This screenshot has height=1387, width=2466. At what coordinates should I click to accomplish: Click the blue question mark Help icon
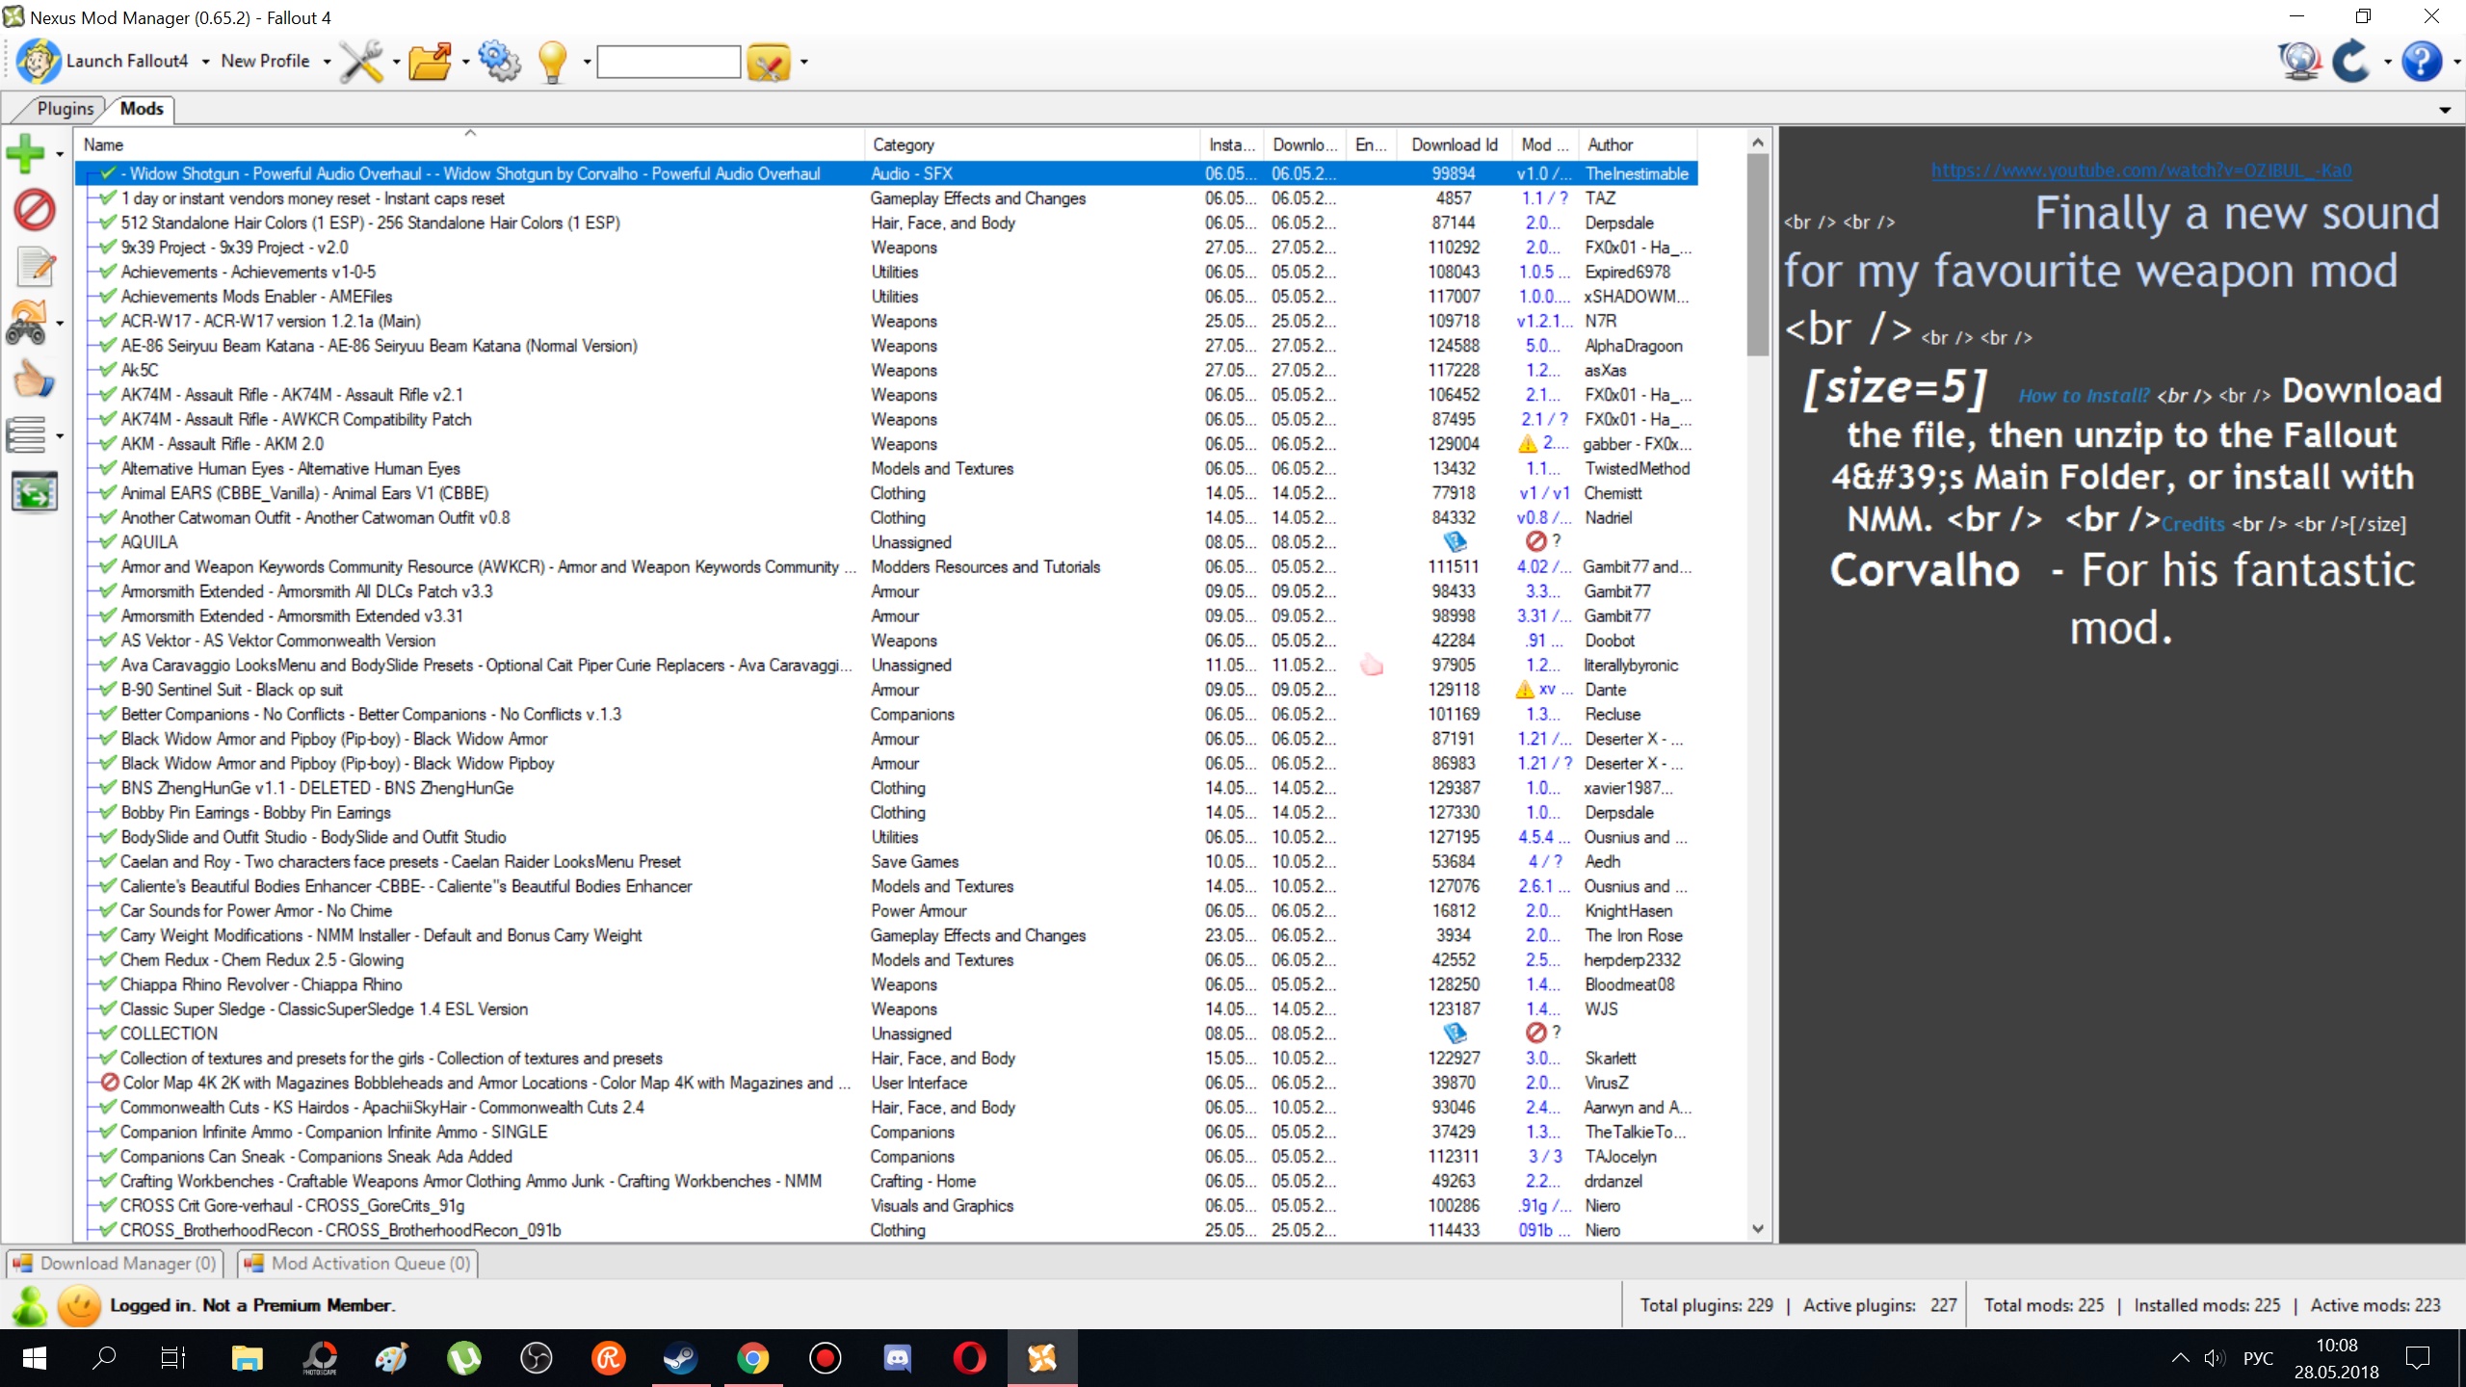[2421, 62]
